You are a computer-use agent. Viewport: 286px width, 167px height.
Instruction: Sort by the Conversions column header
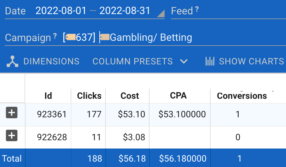pos(242,96)
